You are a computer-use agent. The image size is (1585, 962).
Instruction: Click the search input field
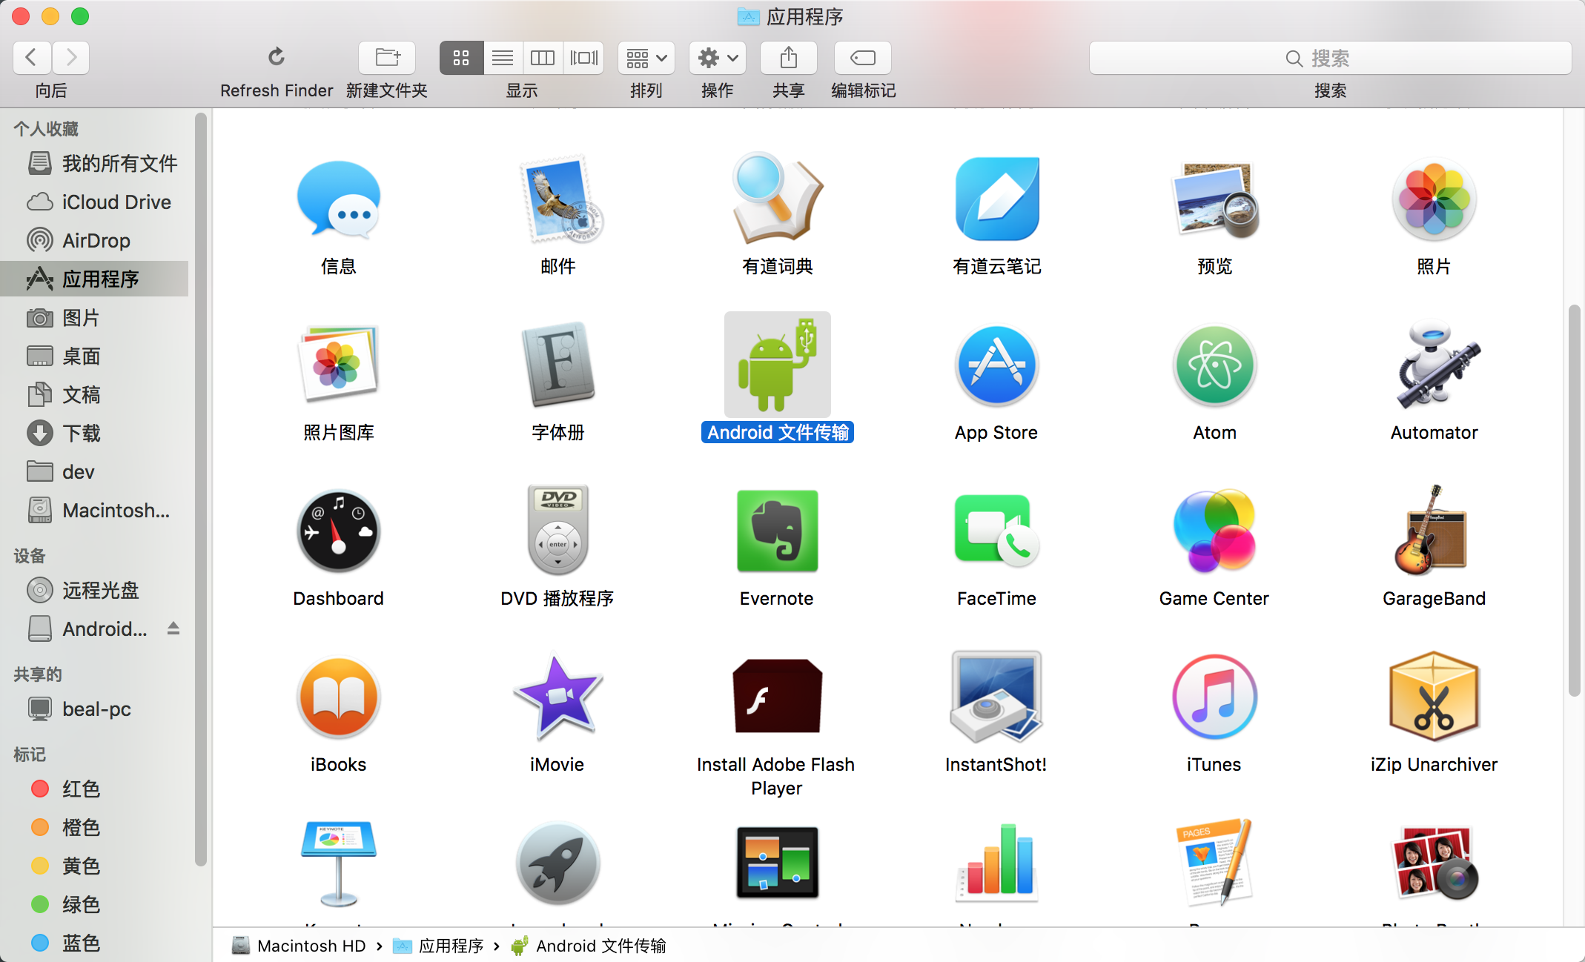1329,58
